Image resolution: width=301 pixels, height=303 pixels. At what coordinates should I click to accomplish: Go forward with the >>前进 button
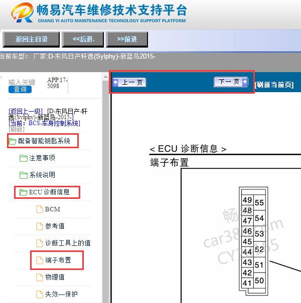127,40
